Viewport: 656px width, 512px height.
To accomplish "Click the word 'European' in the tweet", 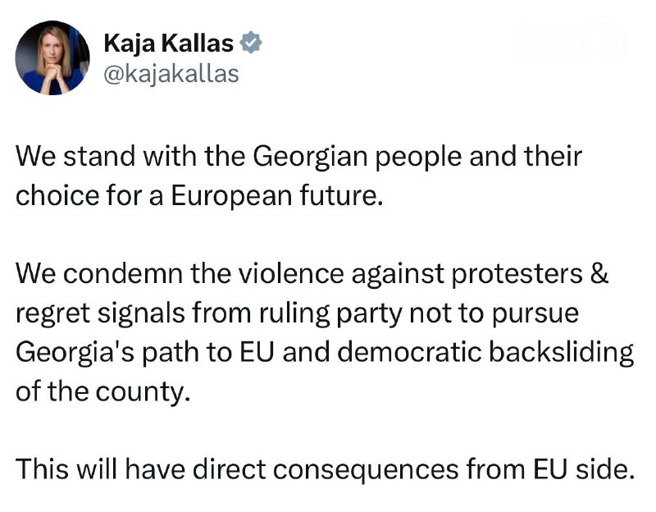I will [231, 197].
